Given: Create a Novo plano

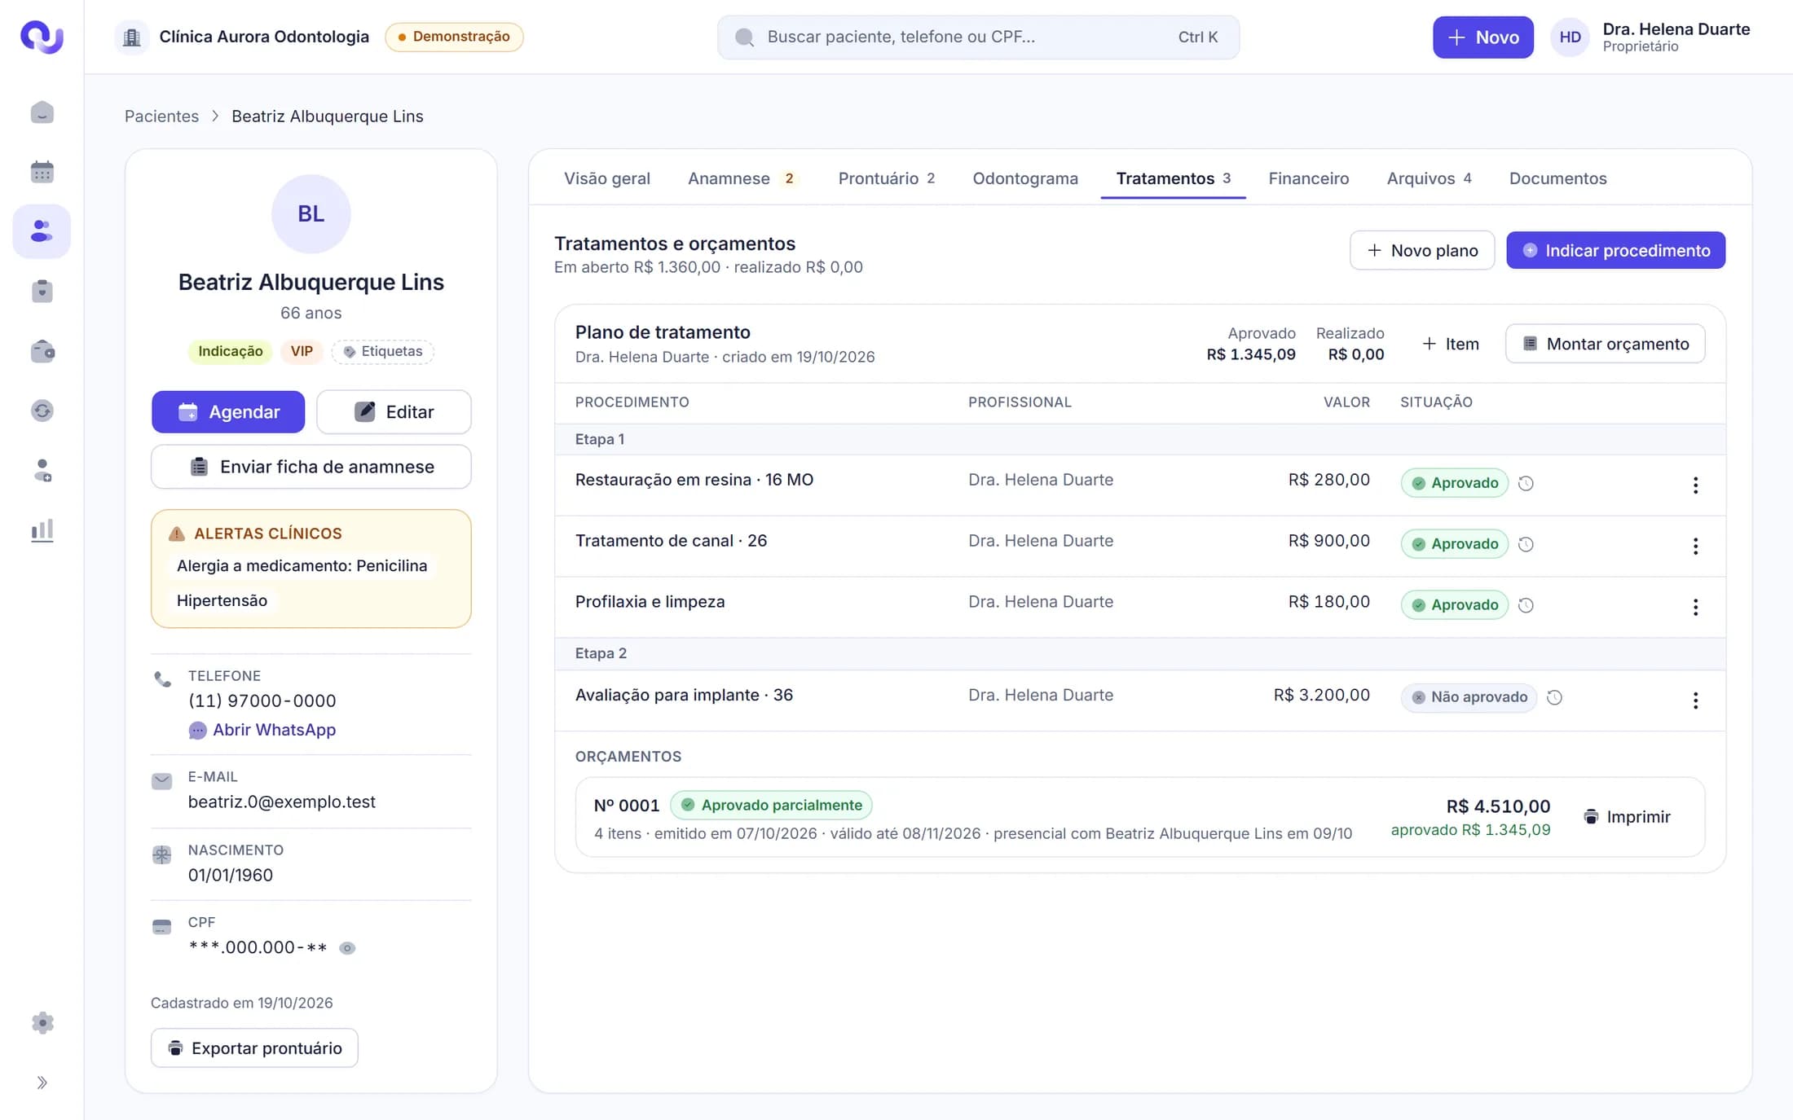Looking at the screenshot, I should click(1422, 250).
